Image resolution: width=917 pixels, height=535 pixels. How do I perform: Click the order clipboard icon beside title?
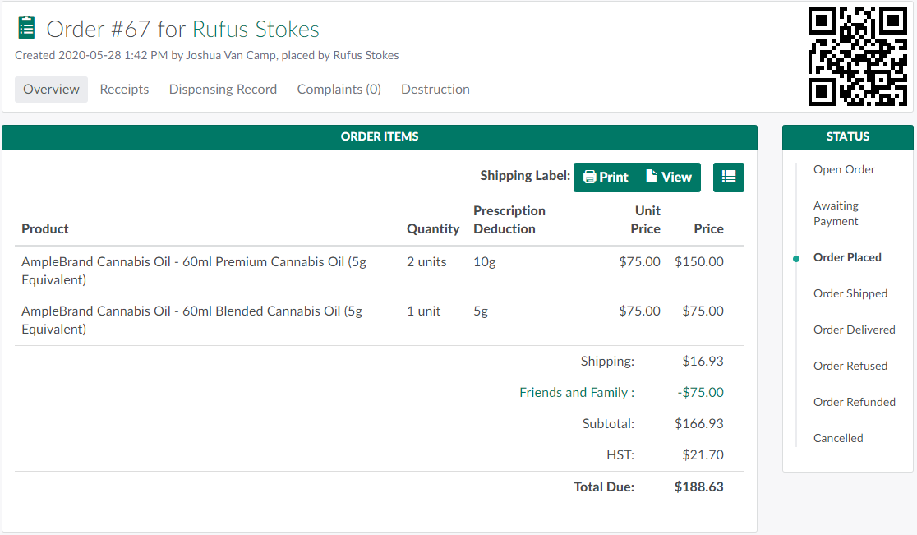click(x=27, y=28)
